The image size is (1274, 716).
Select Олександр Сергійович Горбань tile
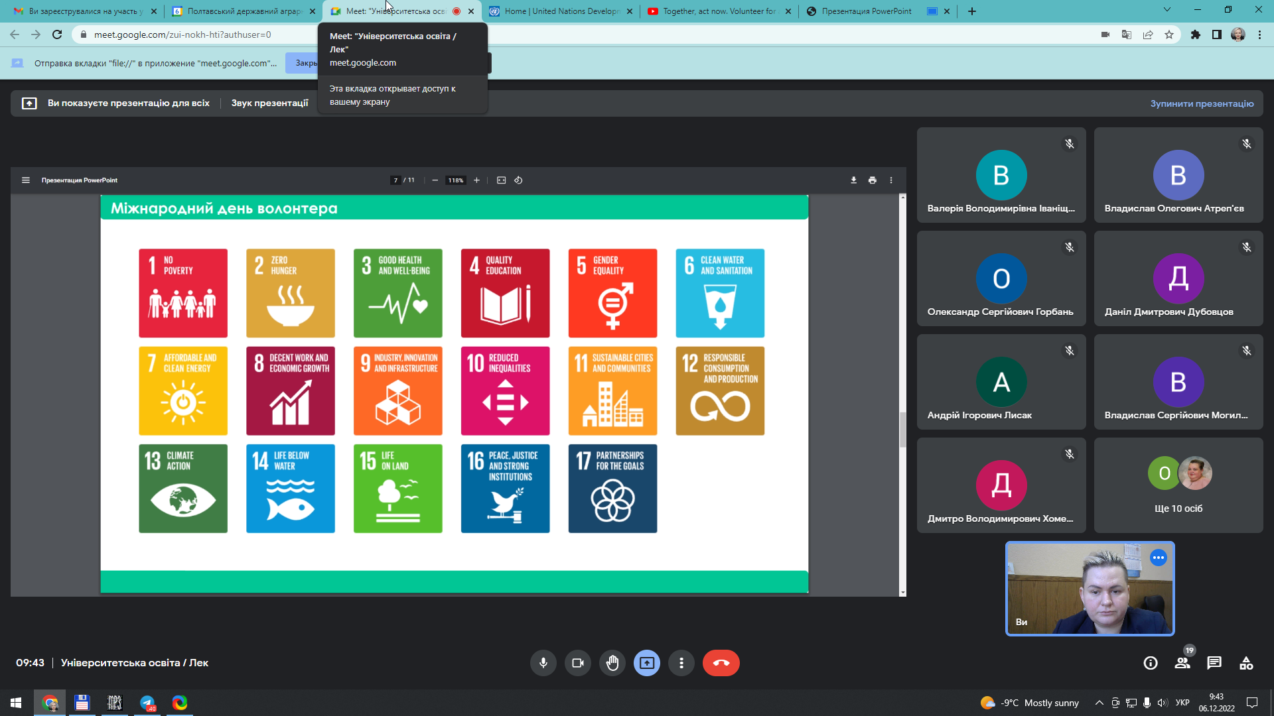(x=1001, y=278)
